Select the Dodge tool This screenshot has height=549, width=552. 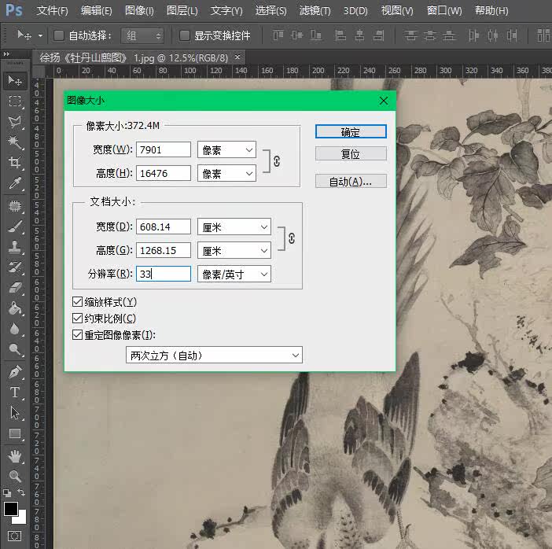[x=15, y=349]
